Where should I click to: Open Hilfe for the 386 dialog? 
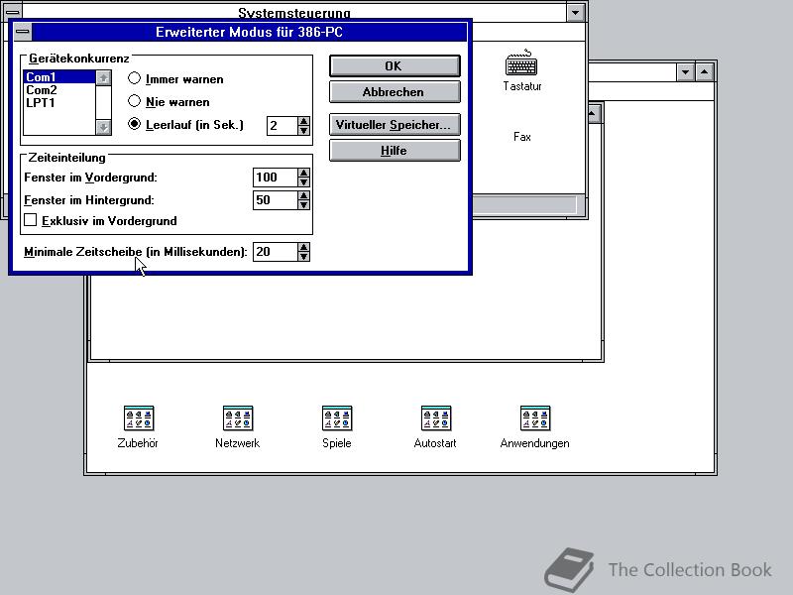click(395, 151)
